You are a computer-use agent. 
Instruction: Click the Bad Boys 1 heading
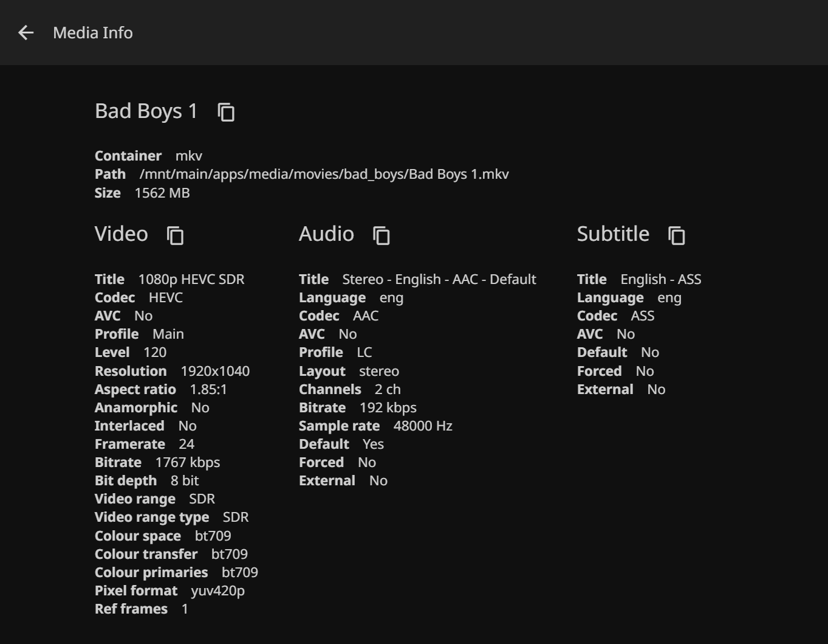click(146, 111)
